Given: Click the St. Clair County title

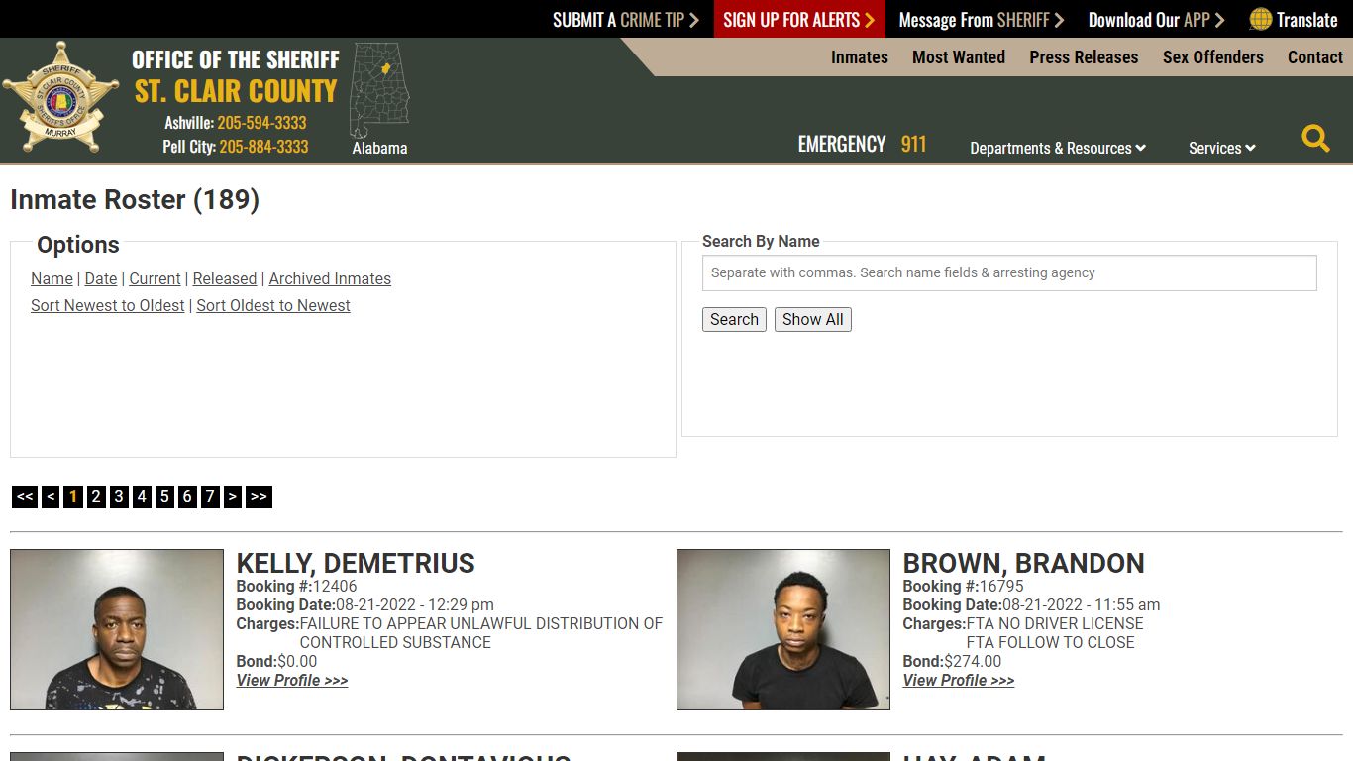Looking at the screenshot, I should click(x=236, y=91).
